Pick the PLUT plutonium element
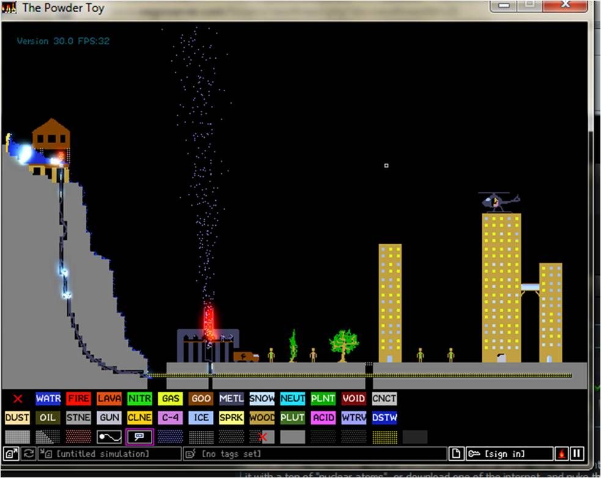 (292, 418)
